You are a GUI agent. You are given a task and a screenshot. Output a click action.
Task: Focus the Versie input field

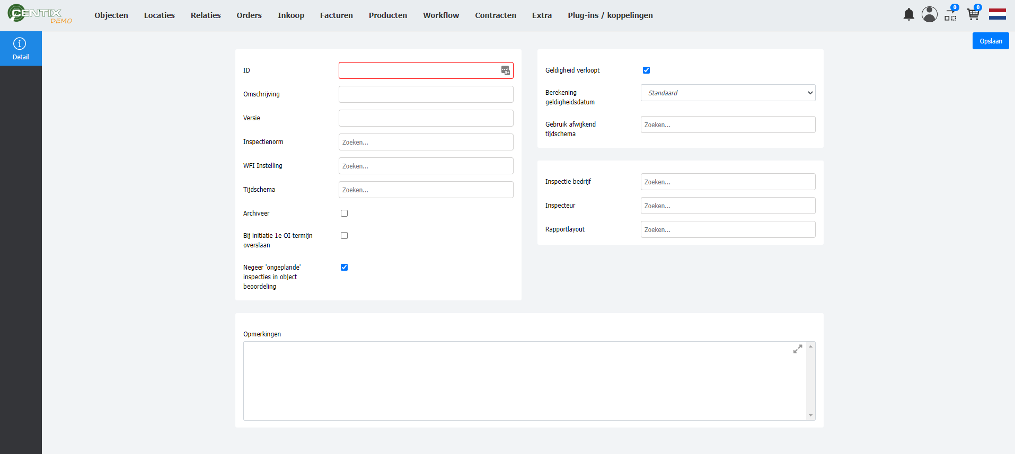(x=426, y=118)
